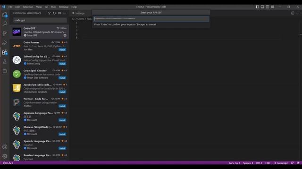Click the API KEY input field

click(151, 19)
